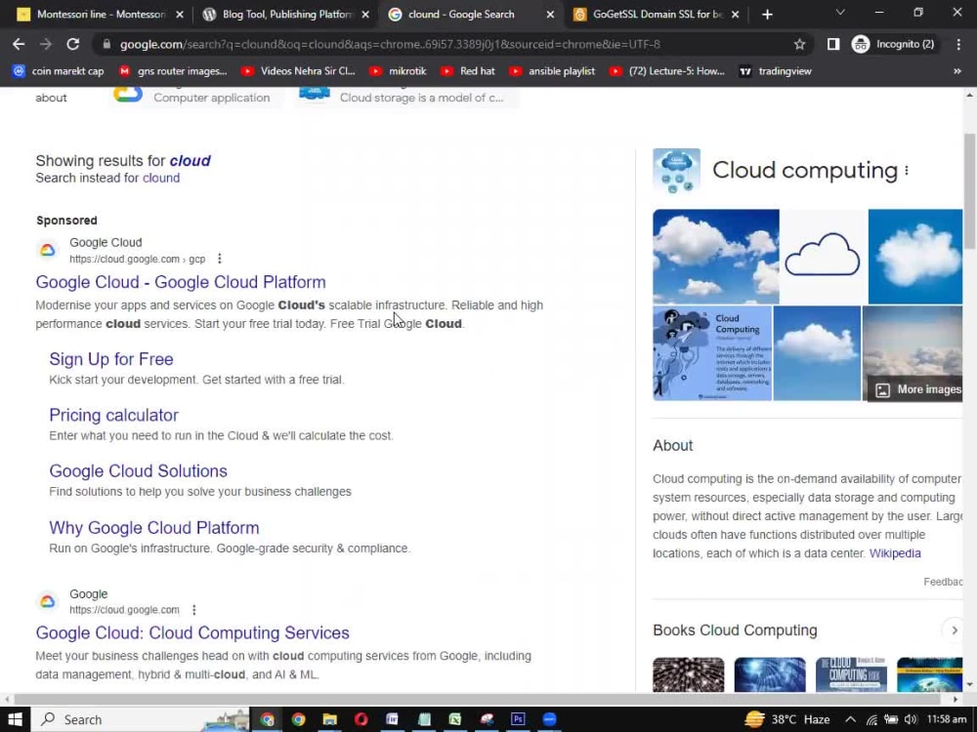Open the Cloud computing panel more options

point(907,171)
